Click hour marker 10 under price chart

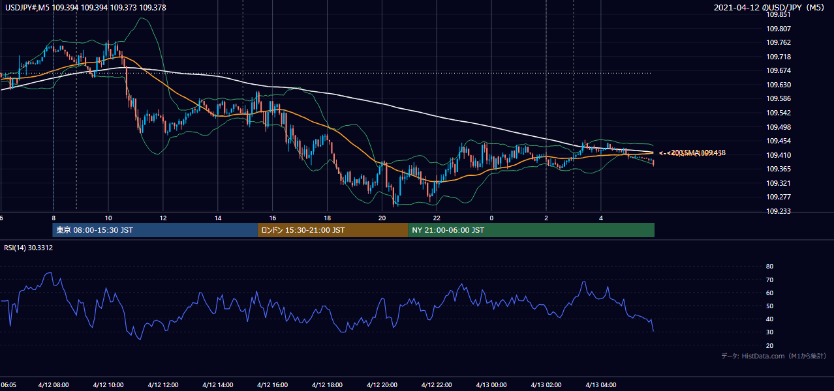click(108, 218)
